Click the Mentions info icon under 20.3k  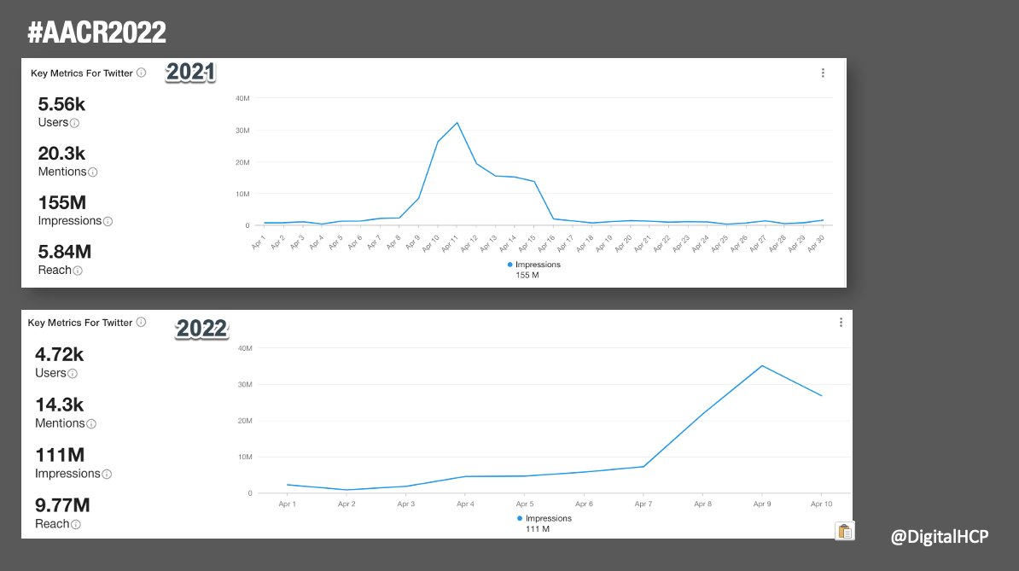(x=93, y=172)
